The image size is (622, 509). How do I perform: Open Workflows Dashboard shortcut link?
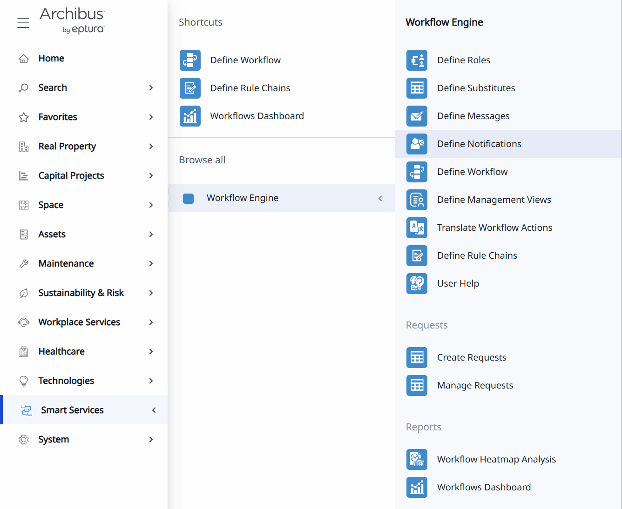pos(257,116)
